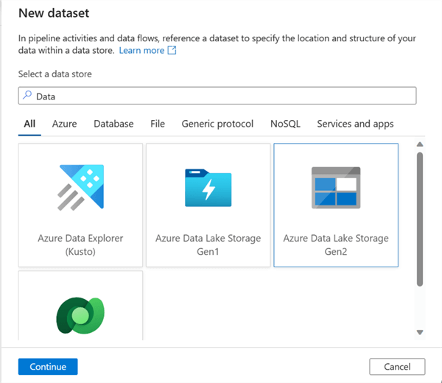
Task: Open the external link icon beside Learn more
Action: tap(172, 50)
